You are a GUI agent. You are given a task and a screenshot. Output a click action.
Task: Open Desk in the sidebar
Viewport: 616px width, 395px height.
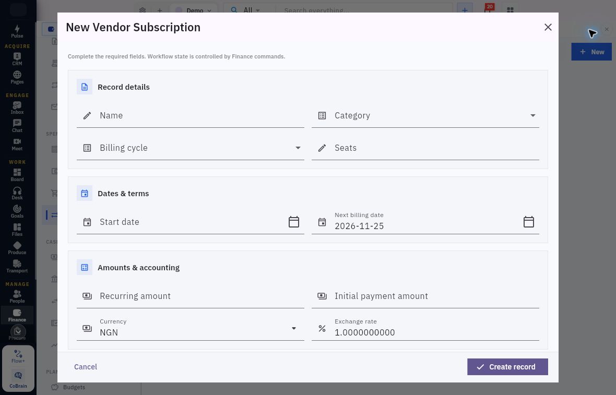tap(17, 193)
